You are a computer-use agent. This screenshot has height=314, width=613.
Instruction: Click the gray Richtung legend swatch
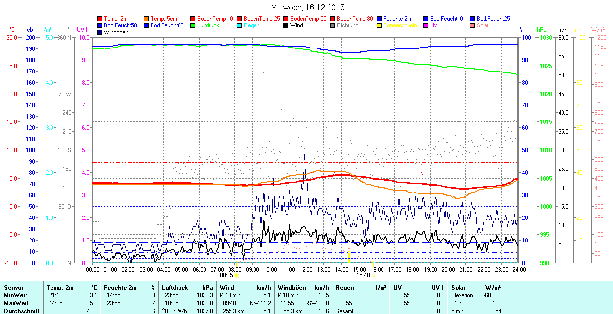pos(333,25)
